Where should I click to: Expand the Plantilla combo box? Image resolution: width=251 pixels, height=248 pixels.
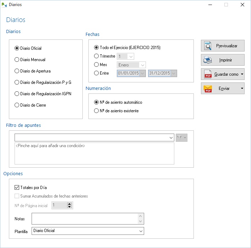pyautogui.click(x=141, y=231)
